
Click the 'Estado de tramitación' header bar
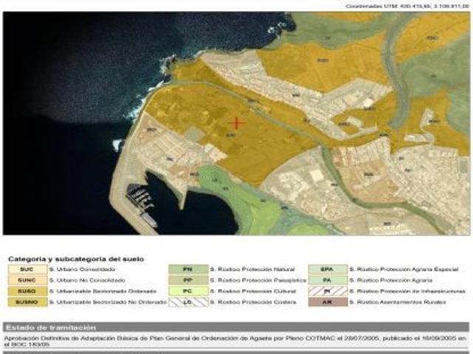236,327
